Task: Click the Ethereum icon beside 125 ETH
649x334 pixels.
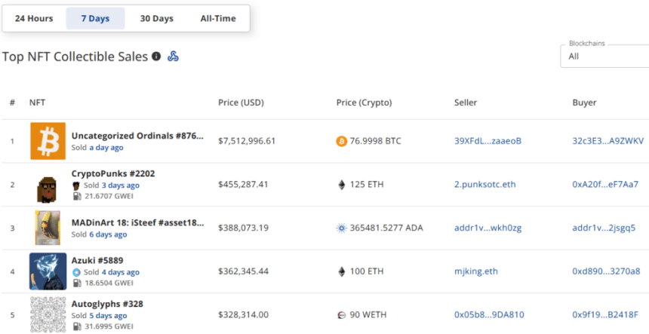Action: click(341, 185)
